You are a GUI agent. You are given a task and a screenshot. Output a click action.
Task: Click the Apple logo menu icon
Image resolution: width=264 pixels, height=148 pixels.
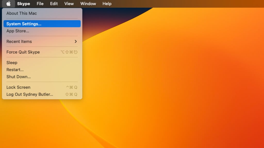click(x=9, y=4)
